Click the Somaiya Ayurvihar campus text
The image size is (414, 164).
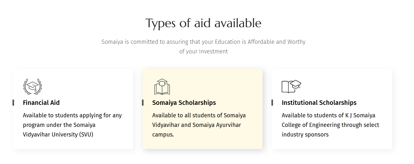(197, 129)
